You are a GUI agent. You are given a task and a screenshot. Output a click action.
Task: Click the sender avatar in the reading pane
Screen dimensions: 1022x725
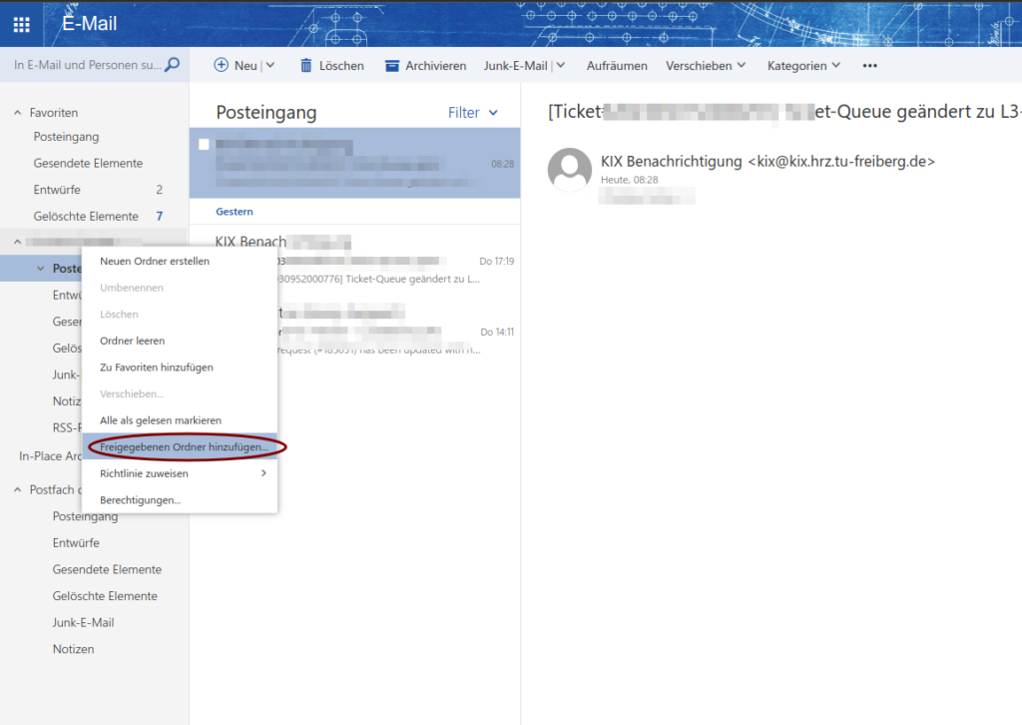(x=569, y=170)
